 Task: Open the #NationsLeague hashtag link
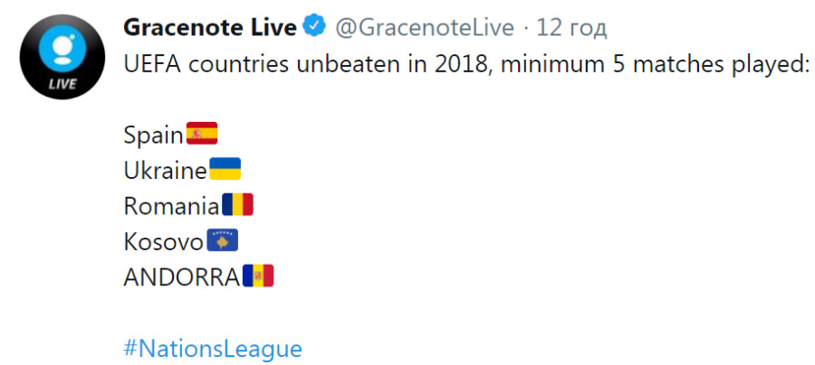pos(213,349)
